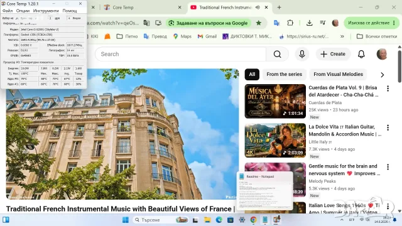Open Notepad from the taskbar
402x226 pixels.
[x=265, y=220]
